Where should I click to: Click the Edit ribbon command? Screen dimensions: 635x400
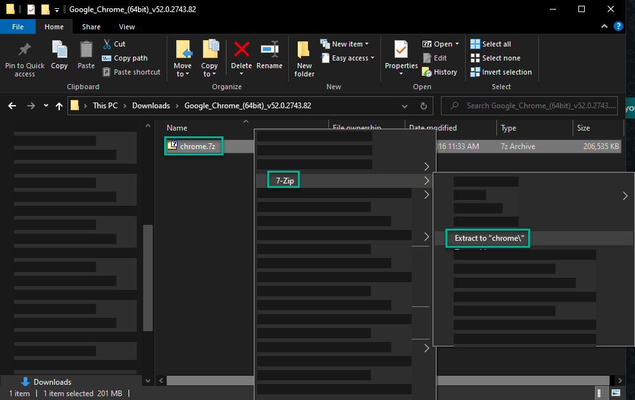[x=435, y=58]
